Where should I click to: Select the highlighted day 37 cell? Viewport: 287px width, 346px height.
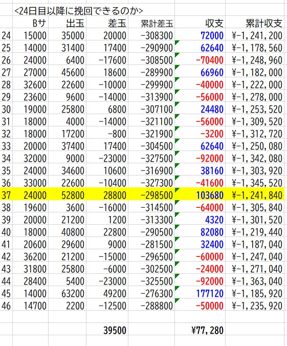[x=6, y=196]
